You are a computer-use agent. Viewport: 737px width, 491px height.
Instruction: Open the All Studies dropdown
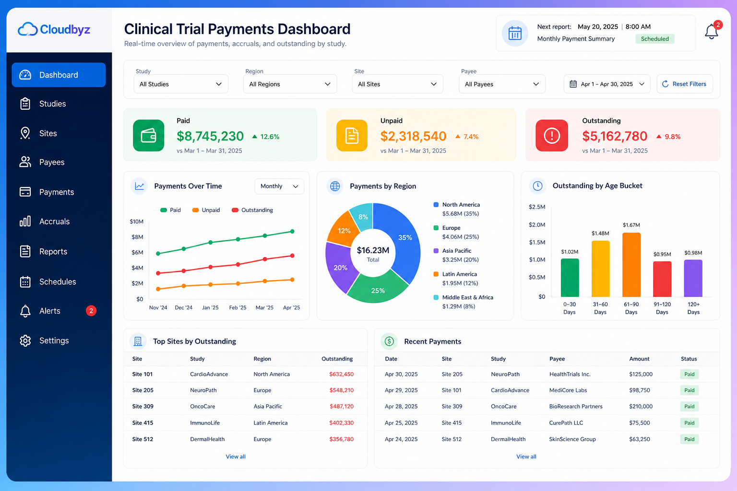click(181, 84)
